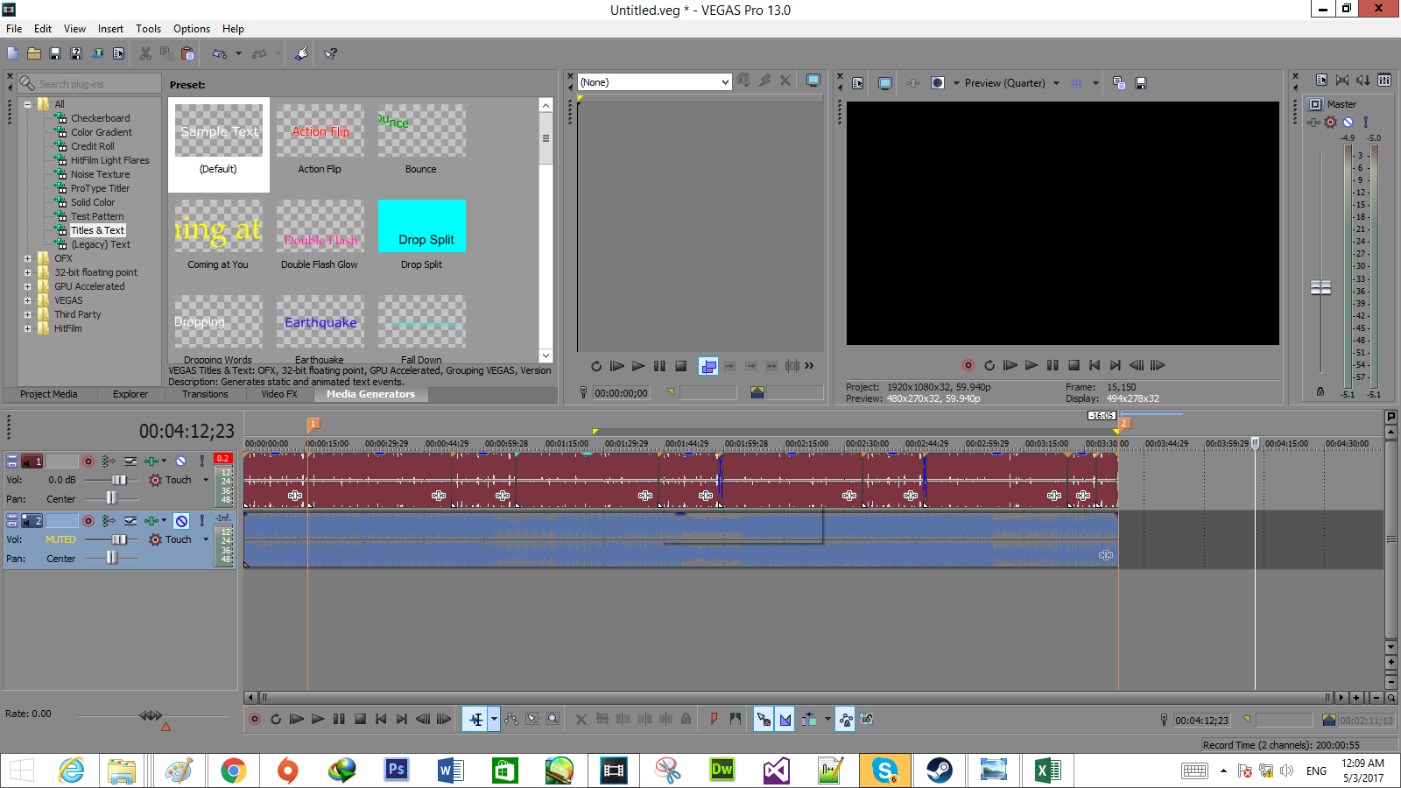The height and width of the screenshot is (788, 1401).
Task: Choose the Action Flip preset
Action: pyautogui.click(x=320, y=140)
